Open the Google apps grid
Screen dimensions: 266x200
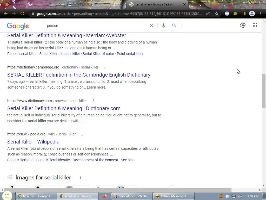tap(255, 25)
